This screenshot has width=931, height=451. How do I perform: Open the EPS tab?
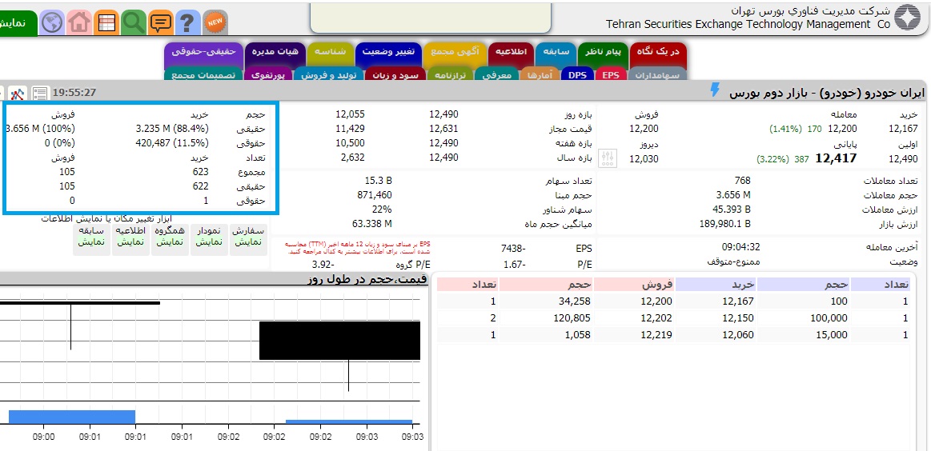[x=610, y=75]
